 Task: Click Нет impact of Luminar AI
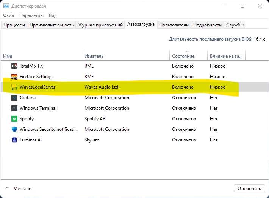pyautogui.click(x=214, y=140)
